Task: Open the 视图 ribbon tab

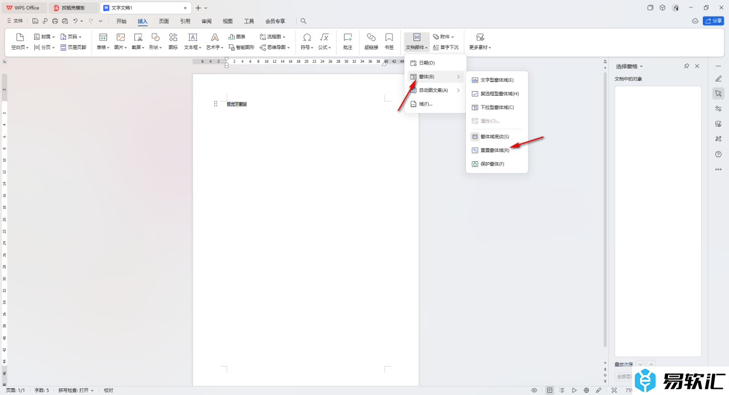Action: (x=228, y=21)
